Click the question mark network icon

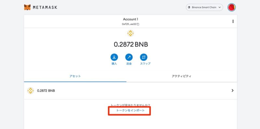coord(189,7)
